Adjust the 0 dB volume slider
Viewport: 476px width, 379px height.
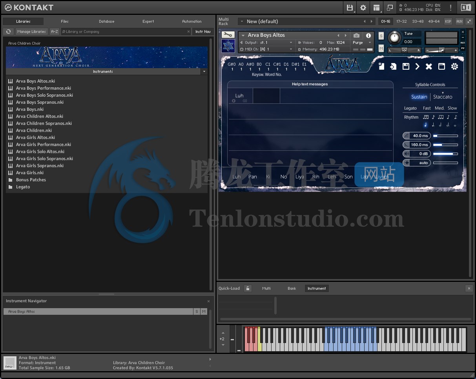point(445,153)
